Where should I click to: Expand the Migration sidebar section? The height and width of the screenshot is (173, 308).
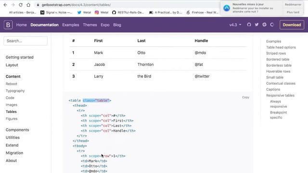tap(14, 153)
